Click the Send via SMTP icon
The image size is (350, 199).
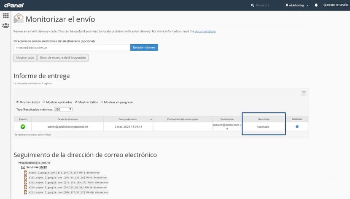pos(23,167)
